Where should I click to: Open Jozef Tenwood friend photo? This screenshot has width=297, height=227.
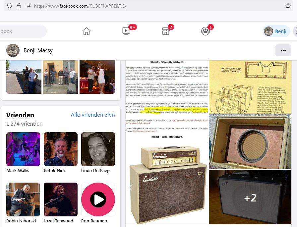[61, 199]
